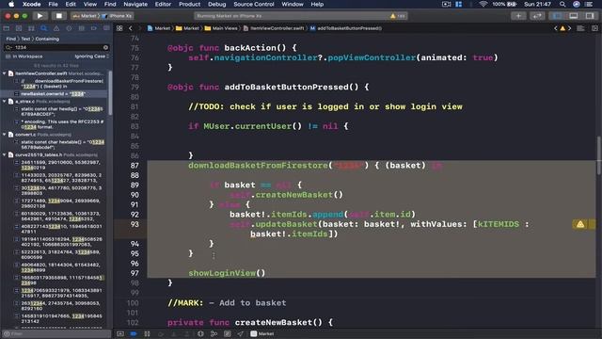The height and width of the screenshot is (339, 602).
Task: Open the File menu
Action: pyautogui.click(x=53, y=4)
